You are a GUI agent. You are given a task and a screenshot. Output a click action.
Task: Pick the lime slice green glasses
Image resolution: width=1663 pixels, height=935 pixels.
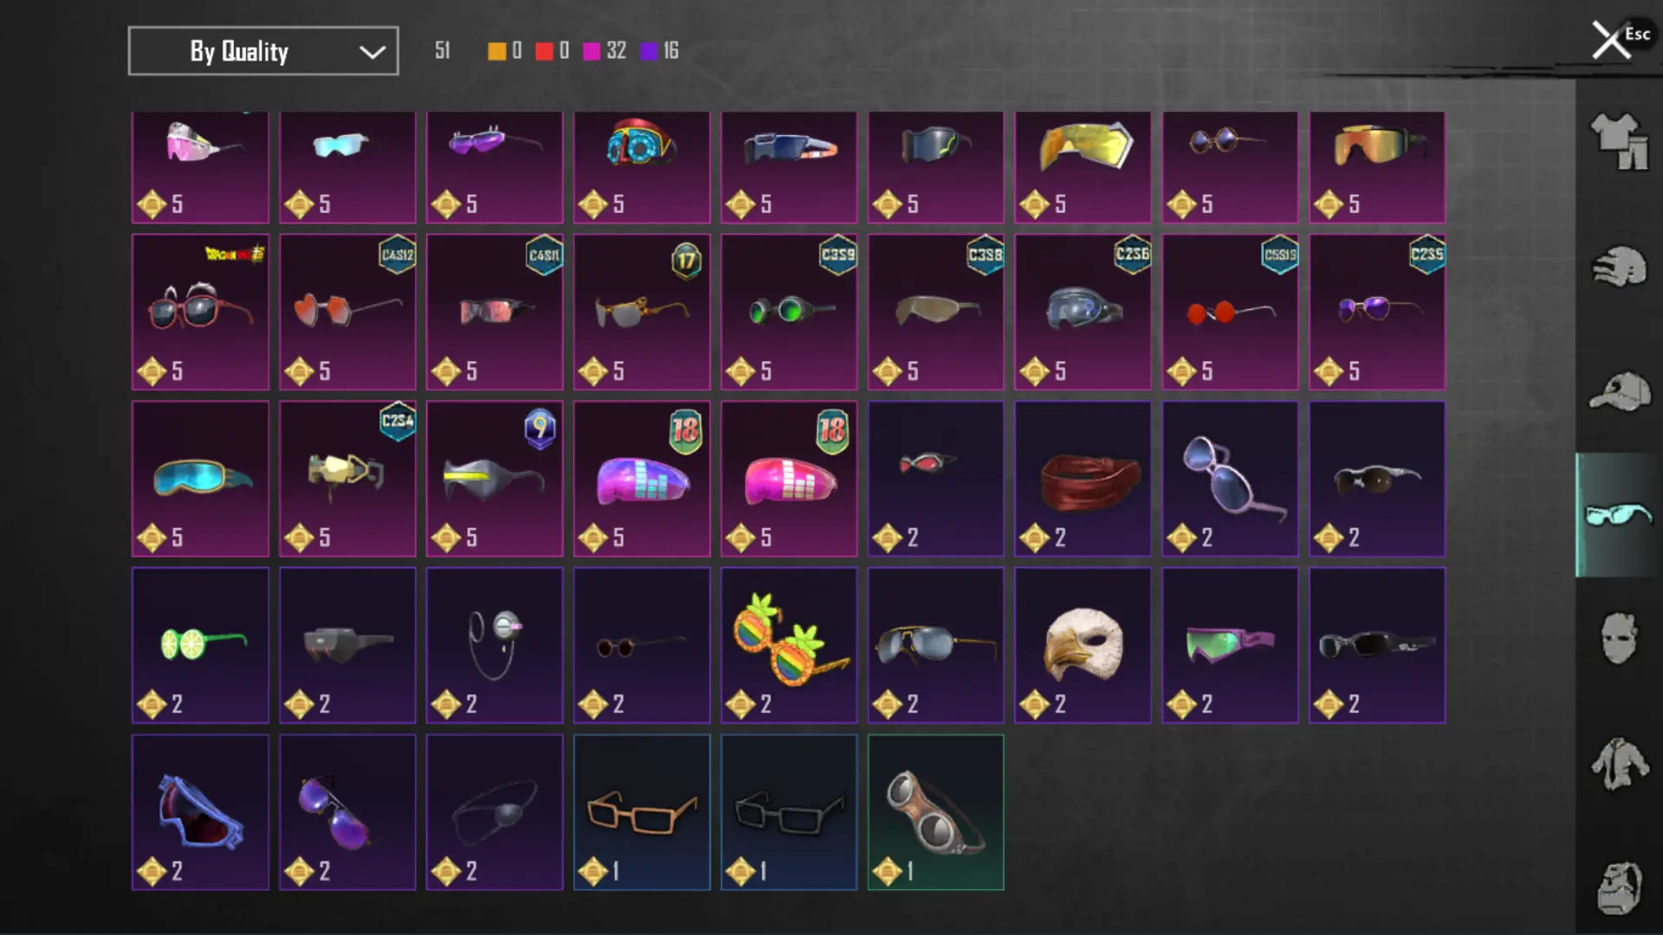click(x=200, y=645)
